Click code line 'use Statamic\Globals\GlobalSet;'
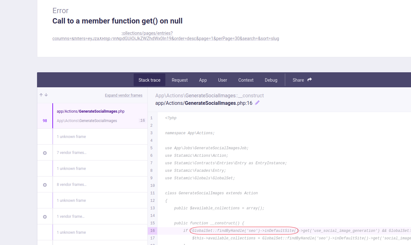 200,178
